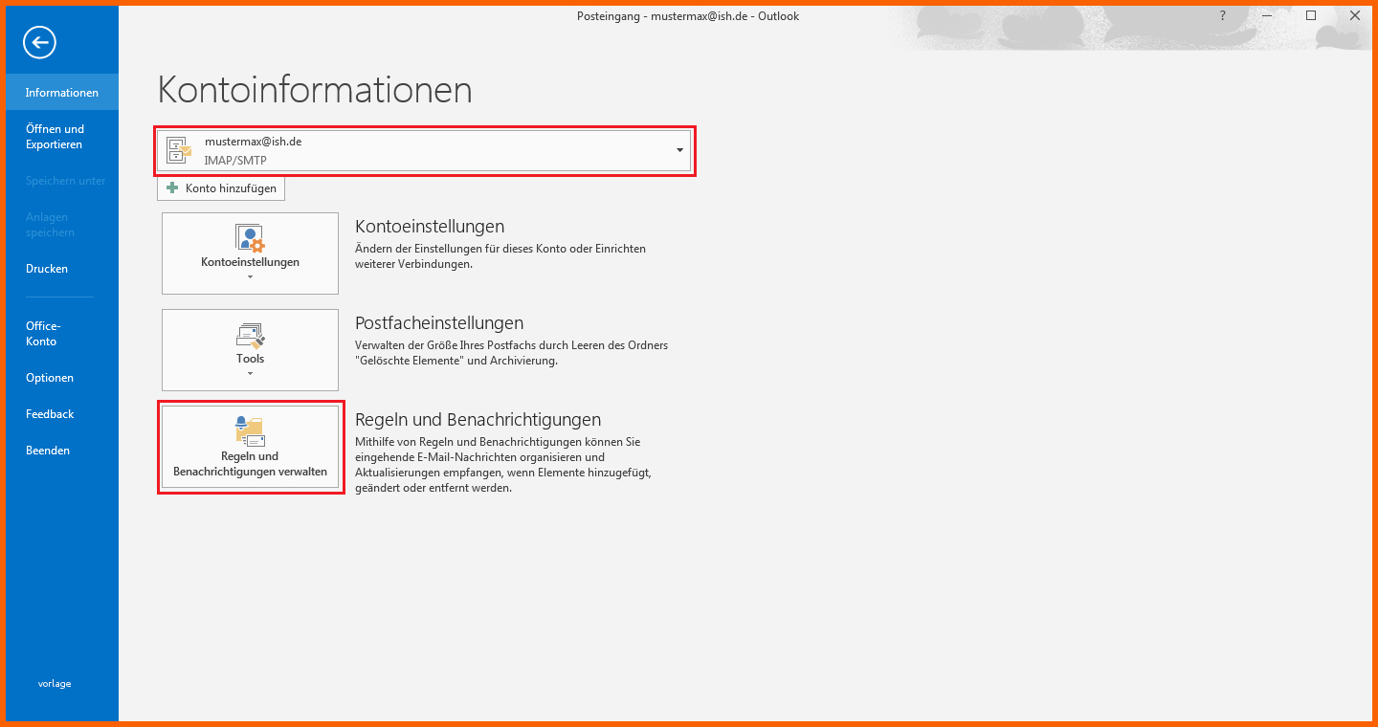Click the Konto hinzufügen button
The image size is (1378, 727).
(x=221, y=188)
